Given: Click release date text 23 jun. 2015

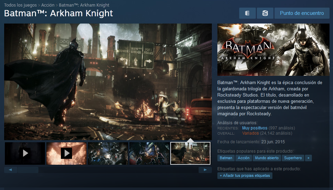Looking at the screenshot, I should pyautogui.click(x=273, y=142).
